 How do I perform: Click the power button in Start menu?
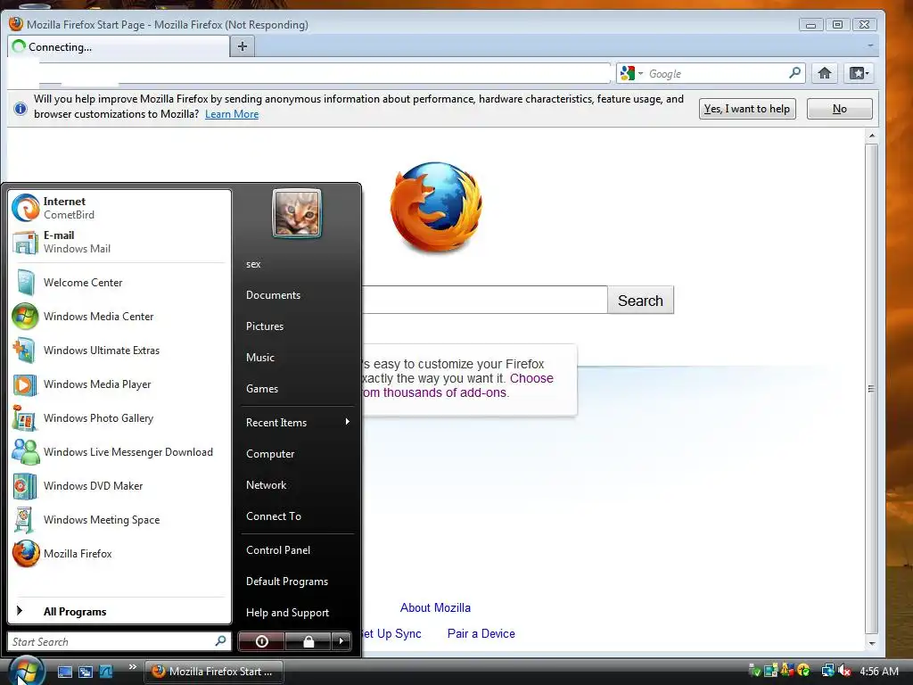click(x=261, y=641)
